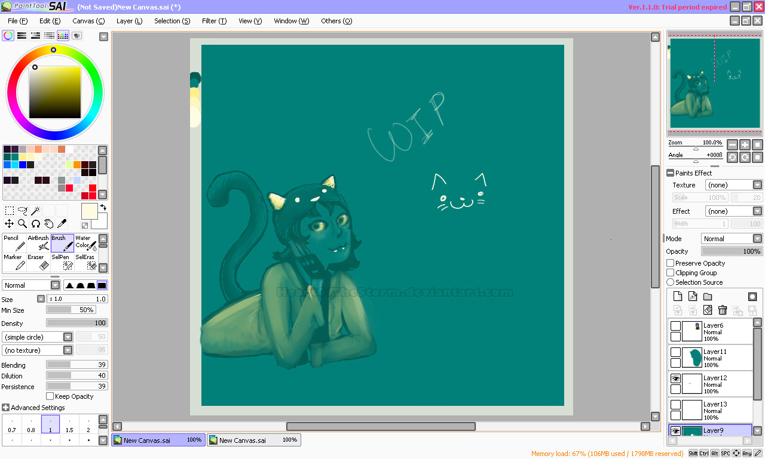Open the Canvas menu

(88, 21)
